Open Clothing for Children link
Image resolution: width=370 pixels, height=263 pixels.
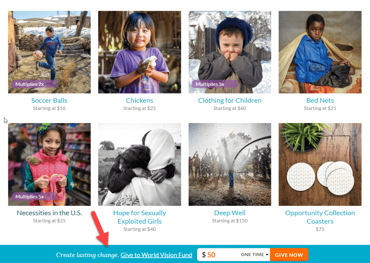click(229, 100)
